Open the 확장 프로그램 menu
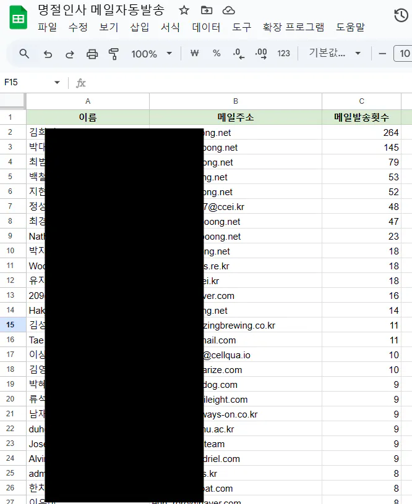Viewport: 412px width, 504px height. (293, 27)
